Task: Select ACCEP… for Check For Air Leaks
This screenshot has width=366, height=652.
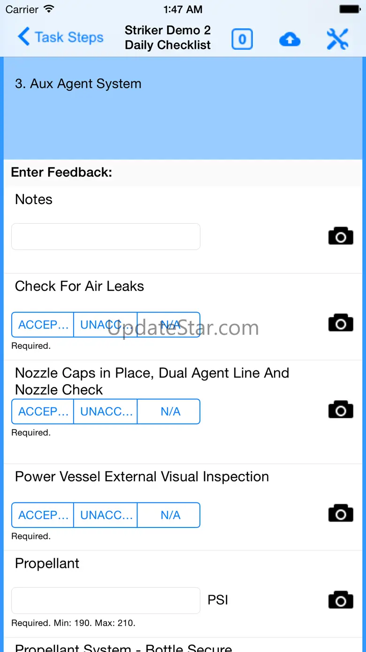Action: click(x=43, y=325)
